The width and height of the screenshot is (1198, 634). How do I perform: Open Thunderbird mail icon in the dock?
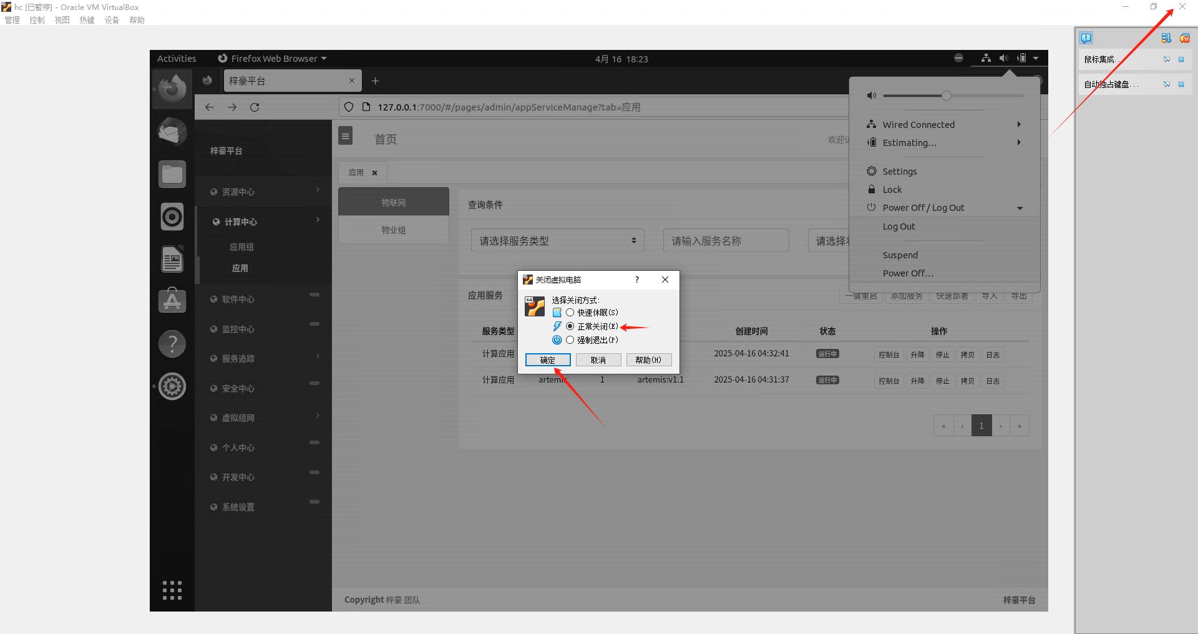[172, 131]
